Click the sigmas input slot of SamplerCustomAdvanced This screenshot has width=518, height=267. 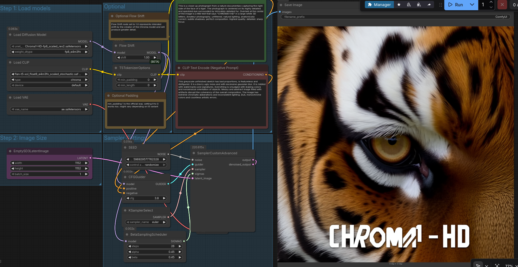coord(193,174)
